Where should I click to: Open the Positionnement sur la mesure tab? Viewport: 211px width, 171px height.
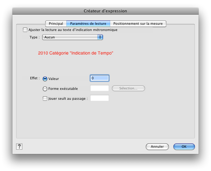(138, 24)
